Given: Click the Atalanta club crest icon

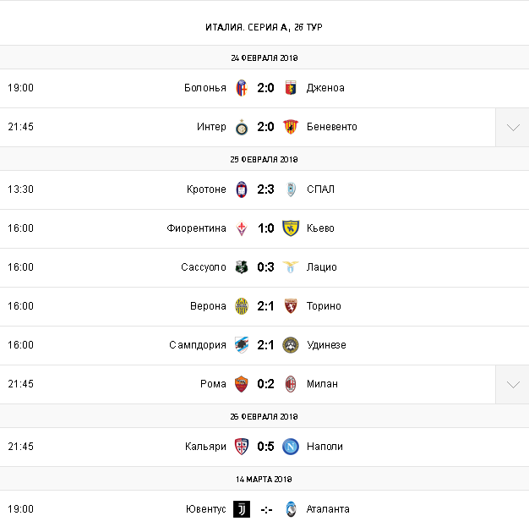Looking at the screenshot, I should pyautogui.click(x=291, y=509).
